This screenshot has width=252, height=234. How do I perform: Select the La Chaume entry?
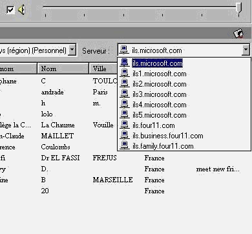pyautogui.click(x=58, y=125)
